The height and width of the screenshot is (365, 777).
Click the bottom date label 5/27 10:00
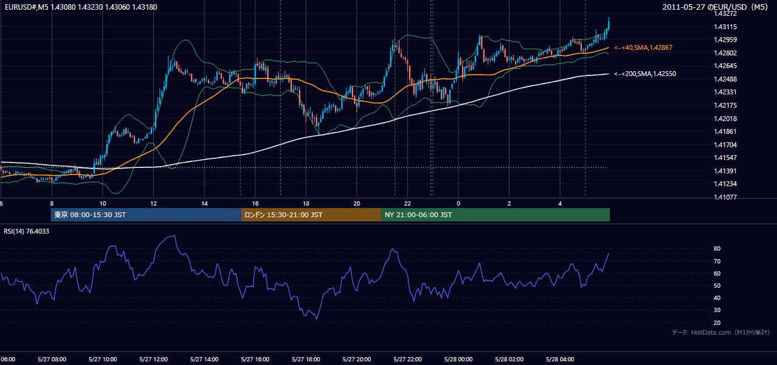pyautogui.click(x=102, y=360)
